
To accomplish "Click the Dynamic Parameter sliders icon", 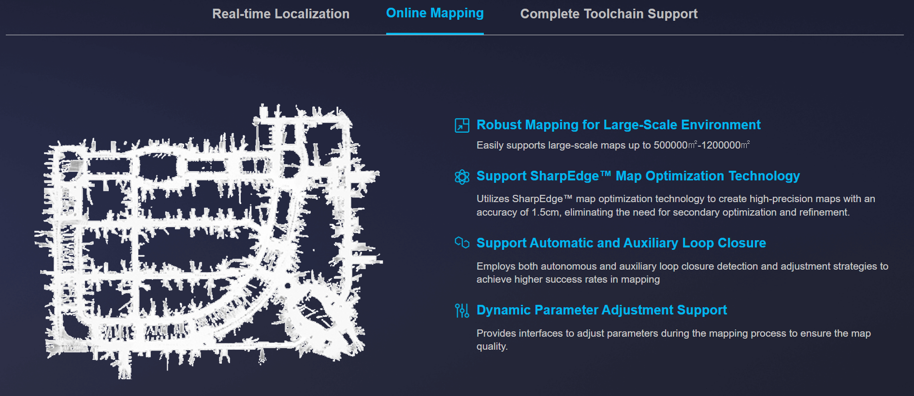I will coord(462,311).
